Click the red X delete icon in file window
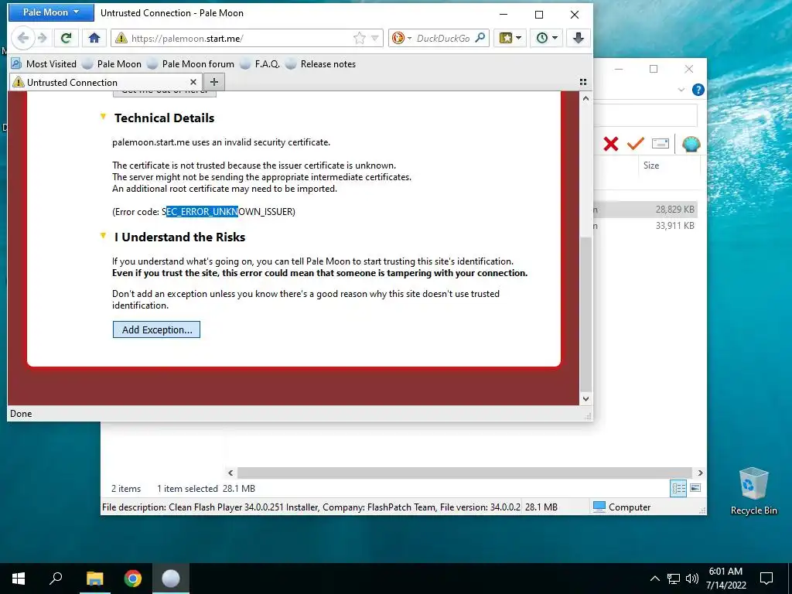Image resolution: width=792 pixels, height=594 pixels. click(x=611, y=144)
